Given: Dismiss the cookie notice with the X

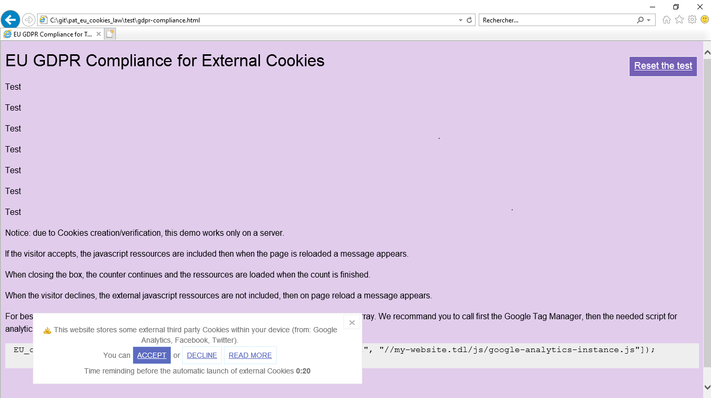Looking at the screenshot, I should pyautogui.click(x=352, y=322).
